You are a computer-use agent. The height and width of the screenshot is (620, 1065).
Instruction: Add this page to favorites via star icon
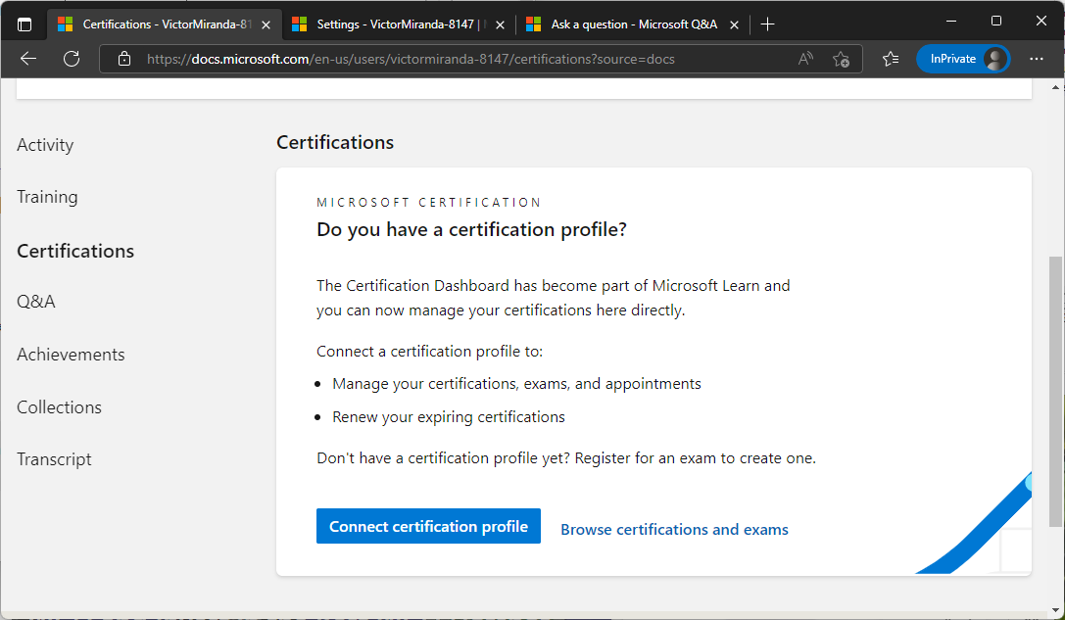841,59
